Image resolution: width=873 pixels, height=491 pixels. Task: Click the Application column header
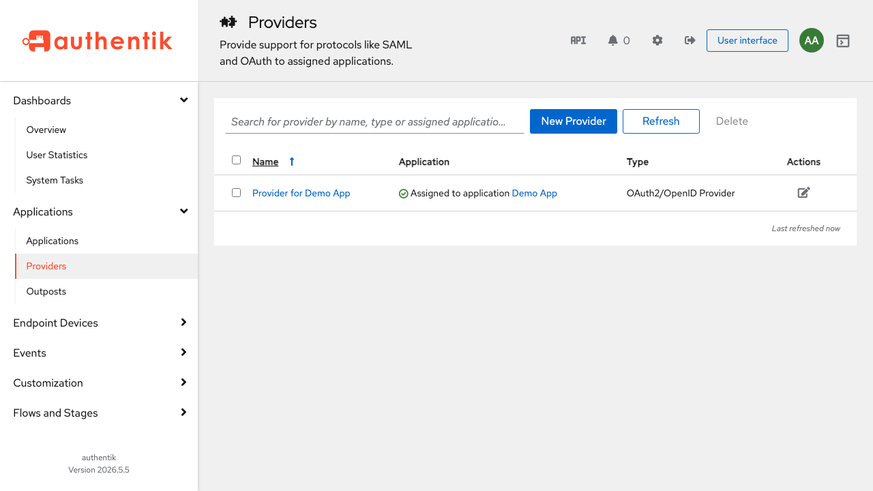tap(424, 162)
